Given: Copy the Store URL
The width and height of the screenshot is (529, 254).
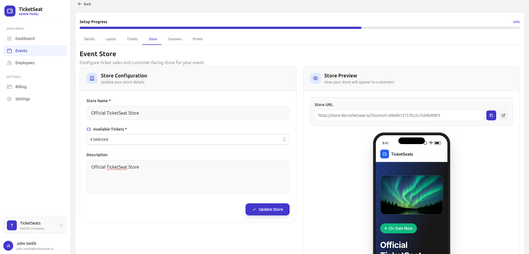Looking at the screenshot, I should point(491,115).
